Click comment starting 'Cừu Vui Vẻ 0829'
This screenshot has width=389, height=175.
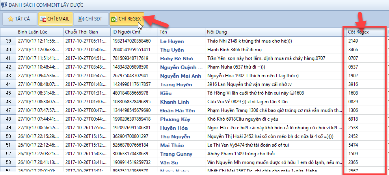click(248, 102)
